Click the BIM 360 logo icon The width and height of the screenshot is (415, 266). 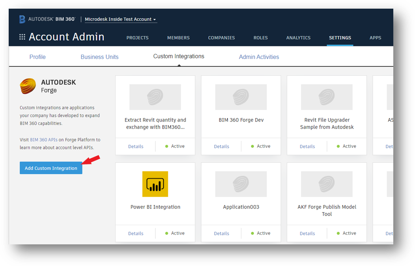click(x=22, y=19)
